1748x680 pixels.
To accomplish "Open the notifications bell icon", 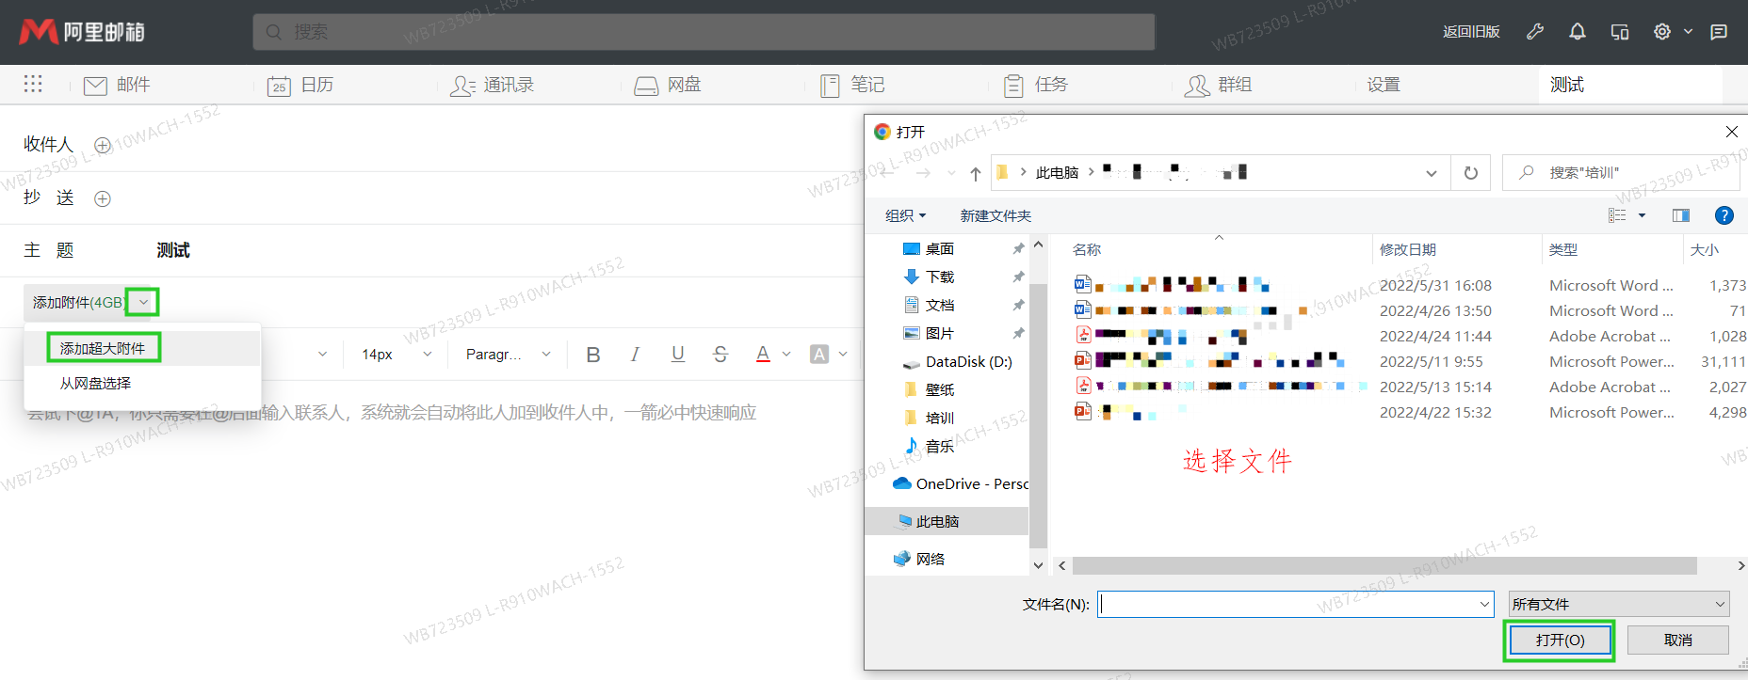I will coord(1578,32).
